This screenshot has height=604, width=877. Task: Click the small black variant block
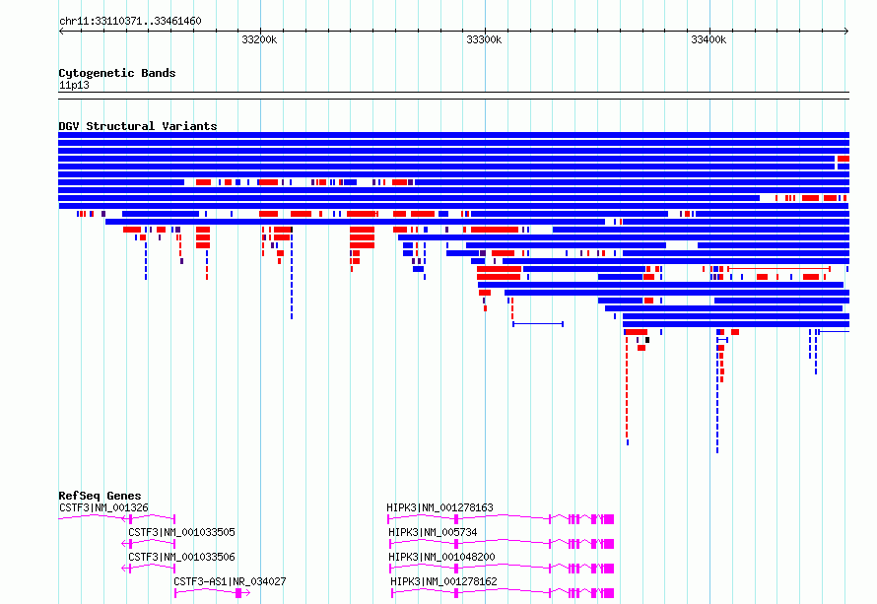[647, 340]
